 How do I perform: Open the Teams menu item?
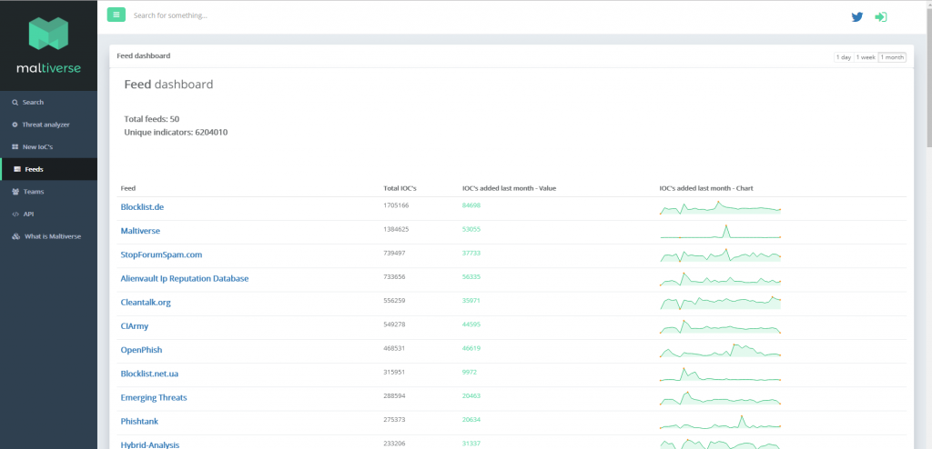coord(49,192)
